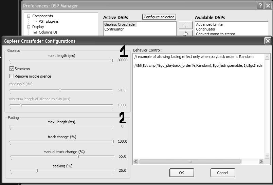Screen dimensions: 273x185
Task: Click the Gapless max. length value 30000
Action: 122,60
